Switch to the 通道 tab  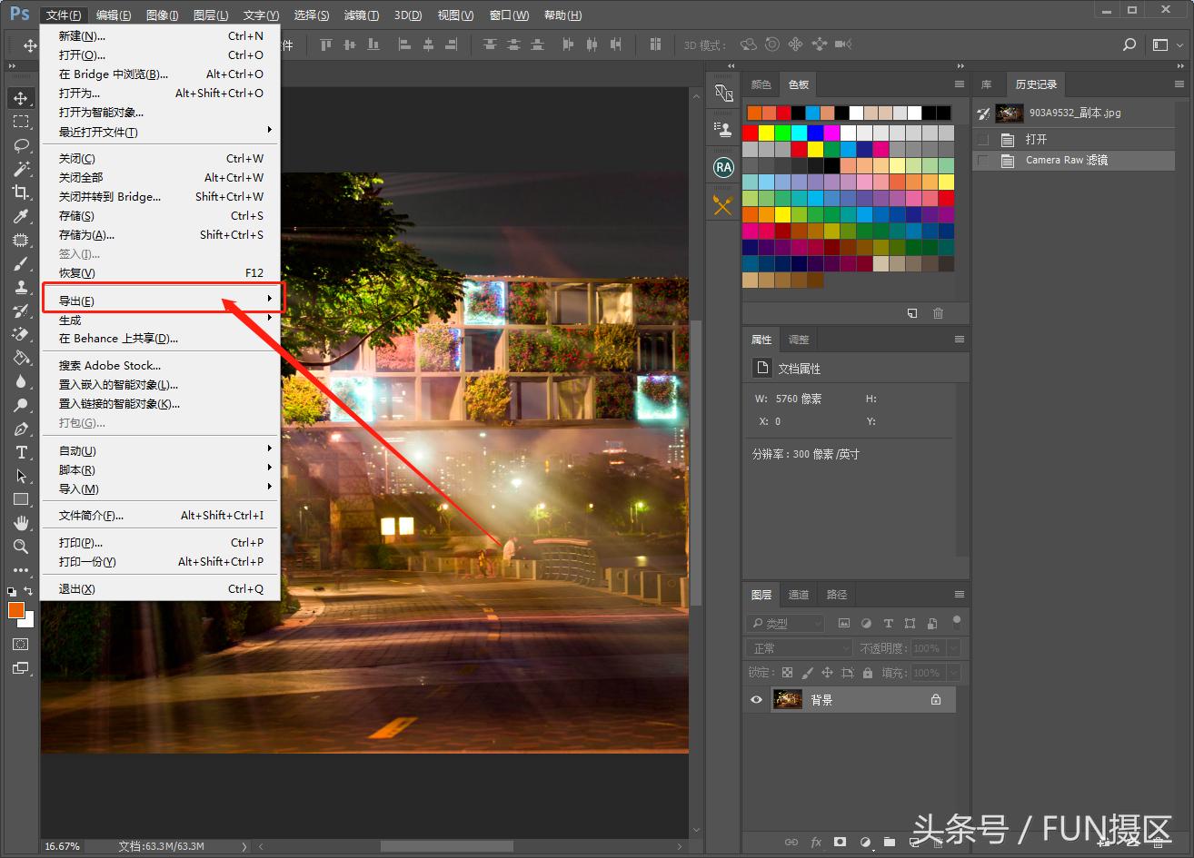(x=799, y=595)
